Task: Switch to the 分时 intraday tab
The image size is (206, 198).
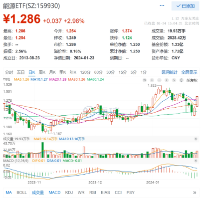Action: (x=9, y=72)
